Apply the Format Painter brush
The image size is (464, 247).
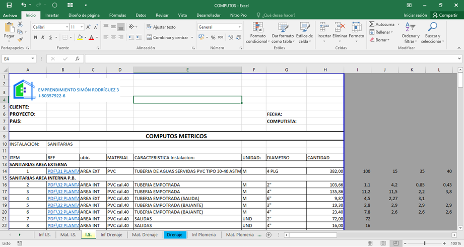pyautogui.click(x=20, y=39)
